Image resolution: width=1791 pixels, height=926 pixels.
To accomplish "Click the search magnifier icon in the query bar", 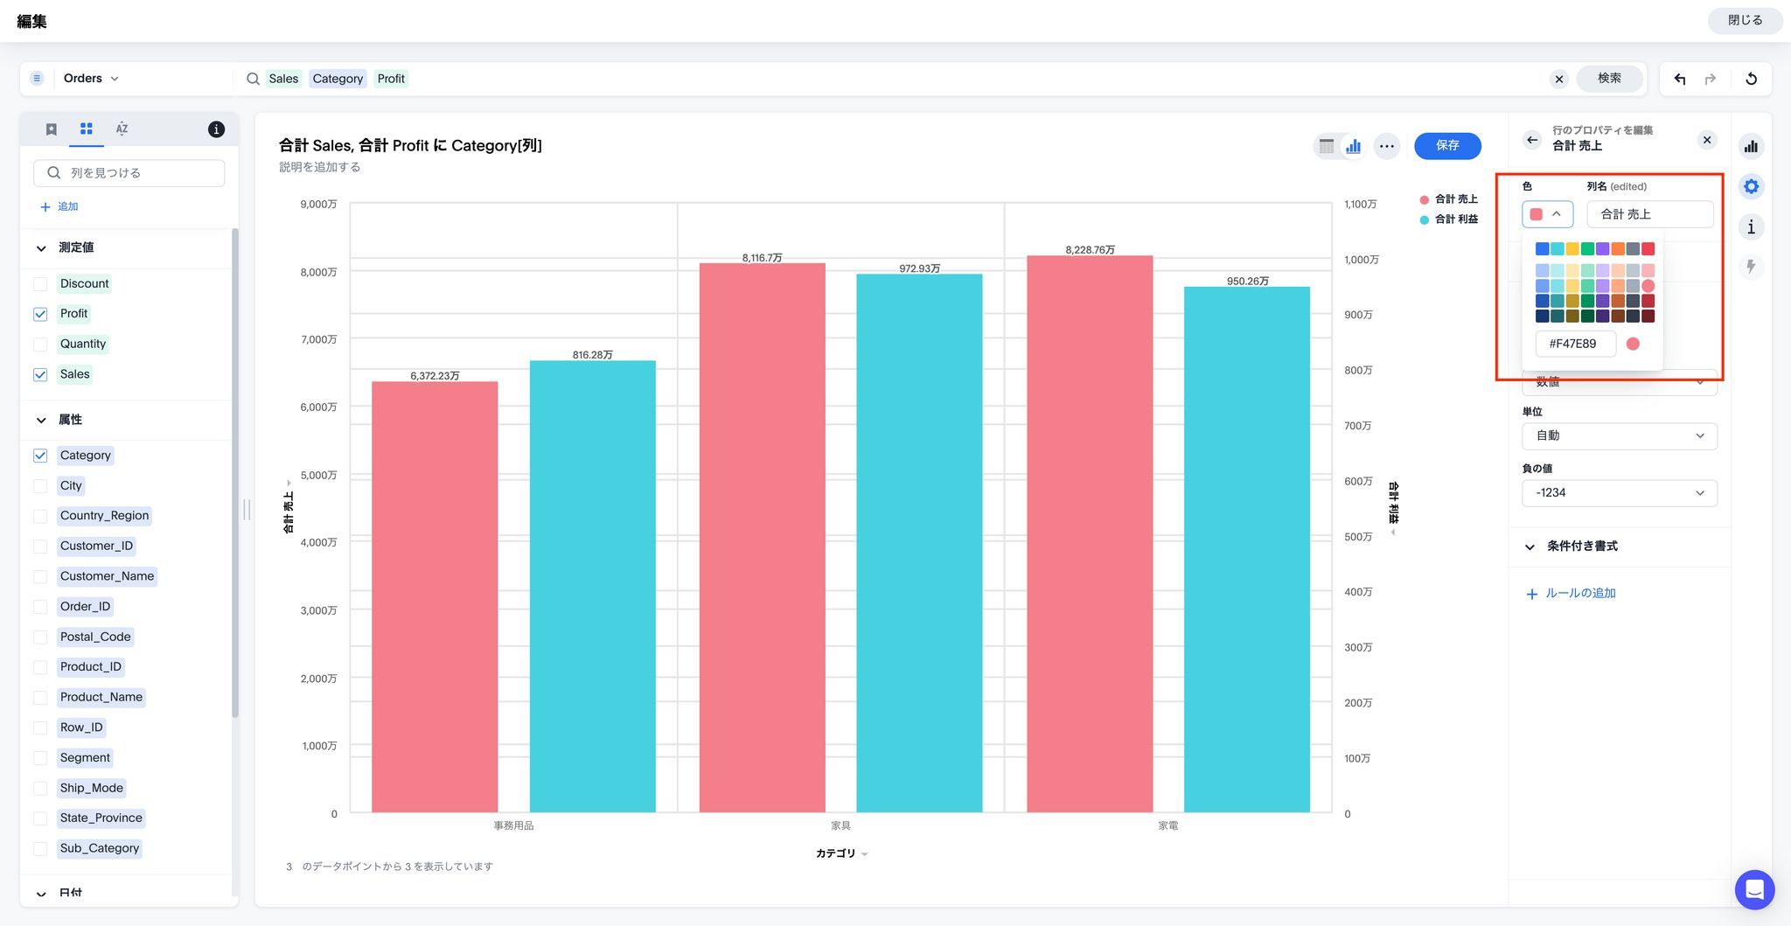I will point(253,79).
